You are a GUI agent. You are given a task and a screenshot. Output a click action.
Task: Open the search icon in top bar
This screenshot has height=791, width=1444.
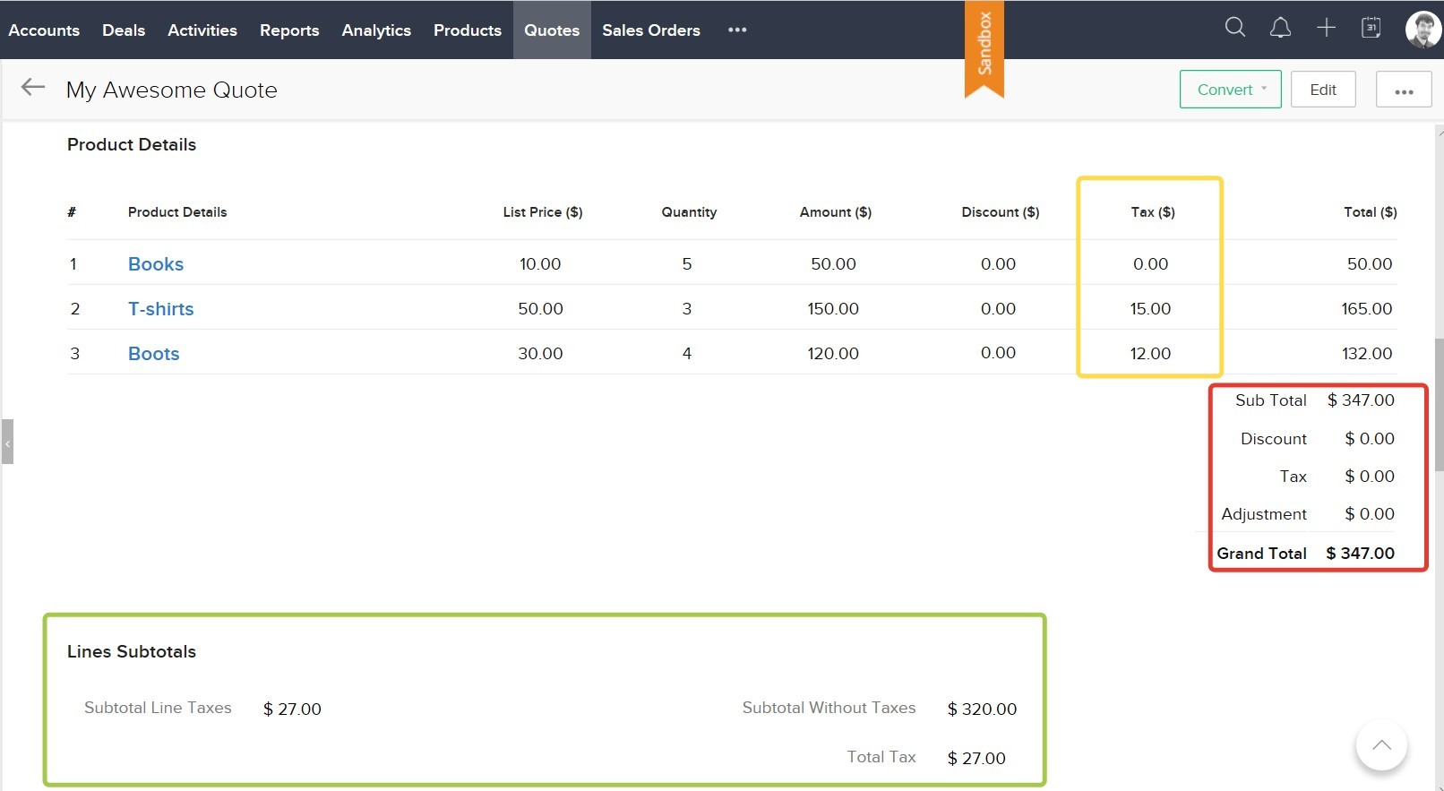[1235, 28]
